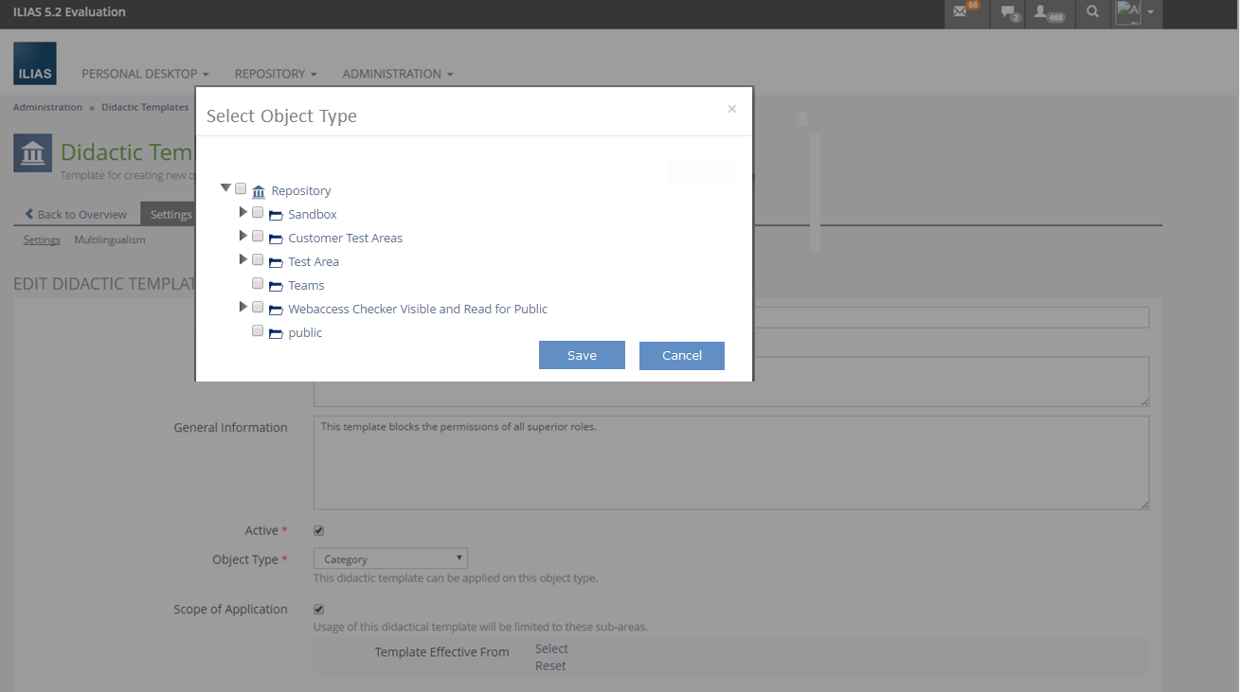Click the Save button
The height and width of the screenshot is (692, 1240).
582,355
